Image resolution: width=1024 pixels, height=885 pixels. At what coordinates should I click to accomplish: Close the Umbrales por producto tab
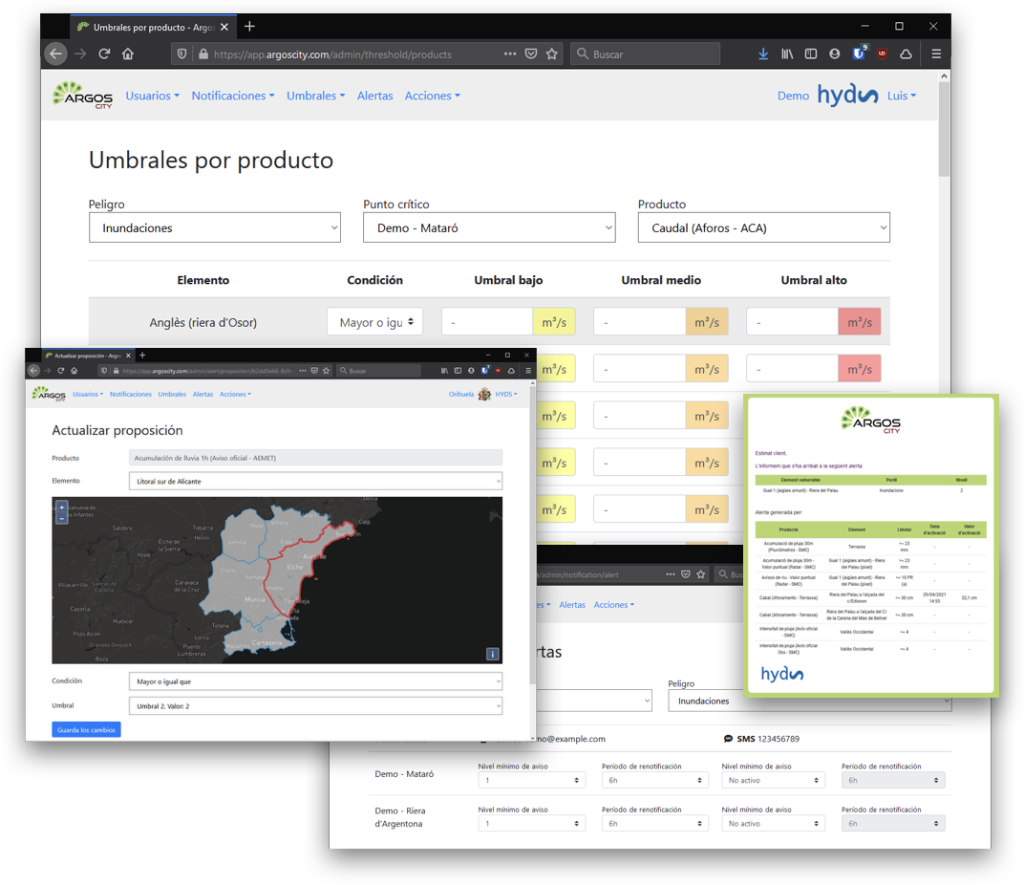pos(224,27)
